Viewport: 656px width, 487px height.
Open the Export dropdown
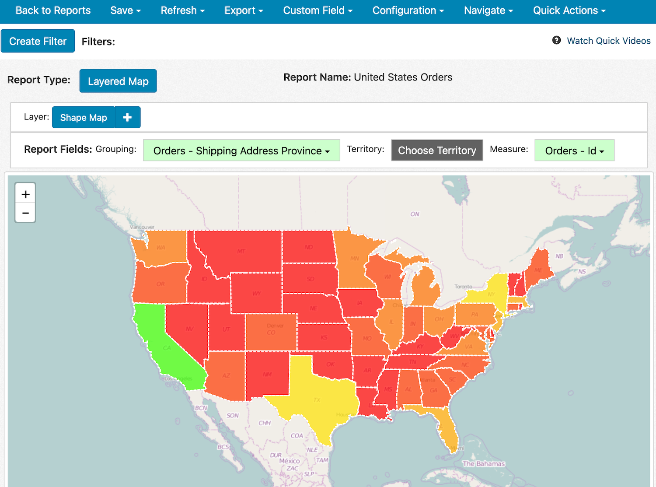[x=244, y=11]
